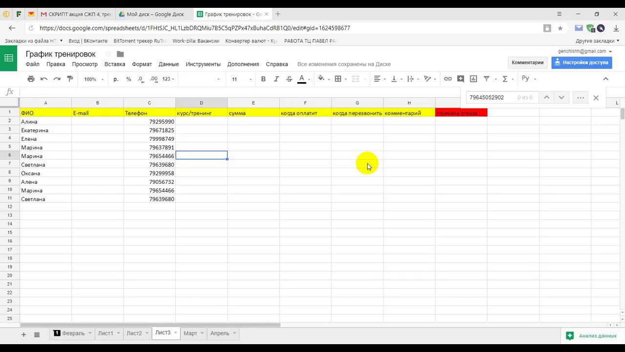
Task: Open the Формат menu
Action: (x=142, y=64)
